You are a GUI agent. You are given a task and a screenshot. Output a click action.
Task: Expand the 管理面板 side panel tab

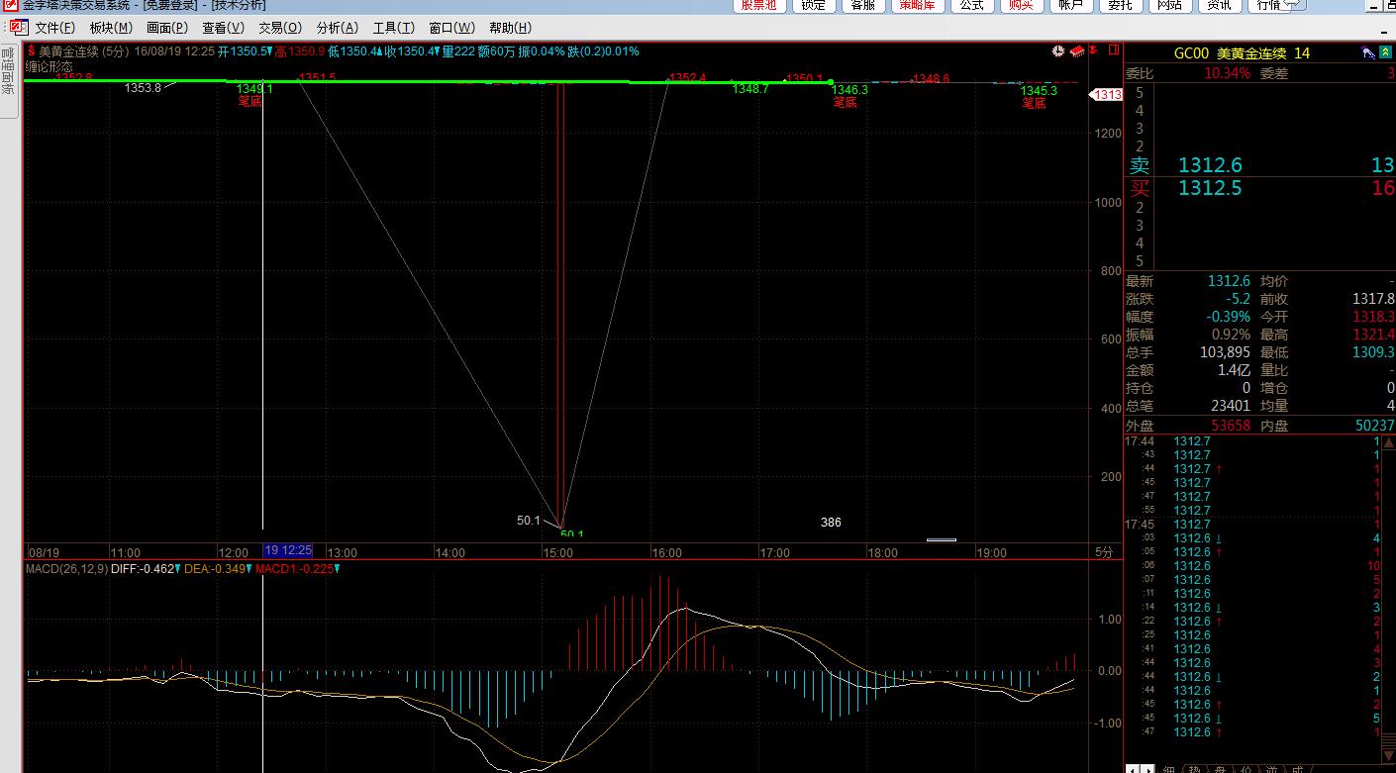point(8,71)
